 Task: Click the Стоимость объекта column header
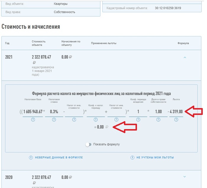(39, 43)
